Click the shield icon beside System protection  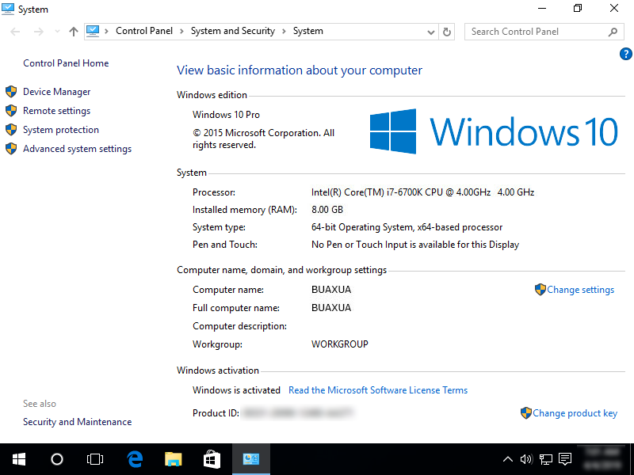[x=11, y=130]
